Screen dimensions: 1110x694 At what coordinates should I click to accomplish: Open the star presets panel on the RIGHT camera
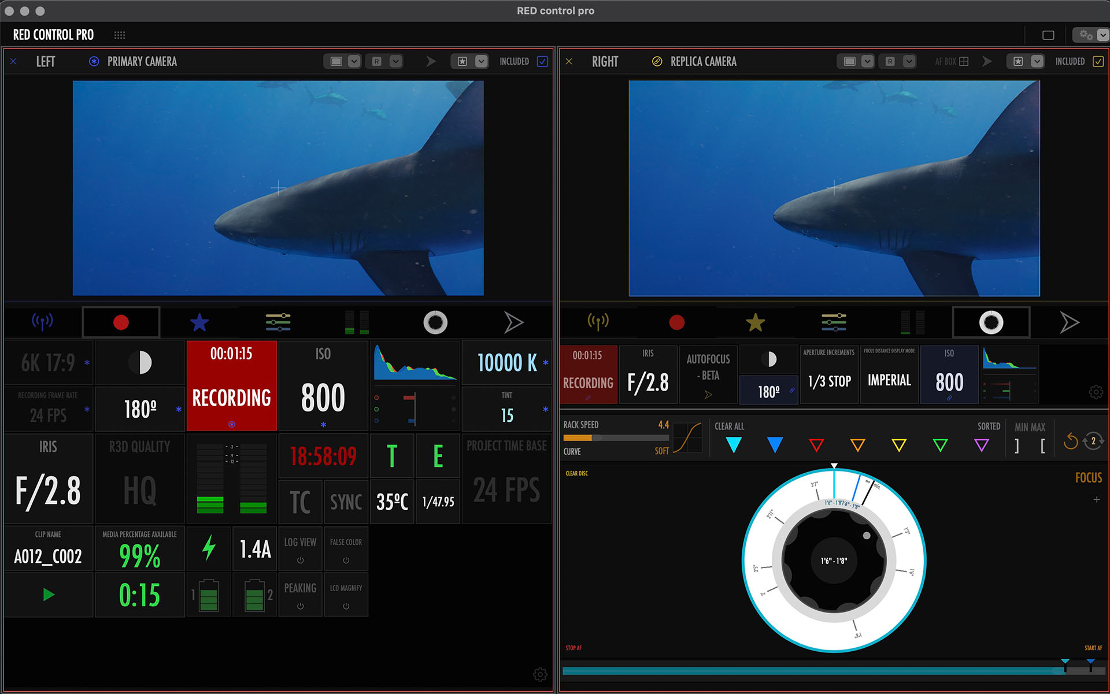tap(756, 322)
